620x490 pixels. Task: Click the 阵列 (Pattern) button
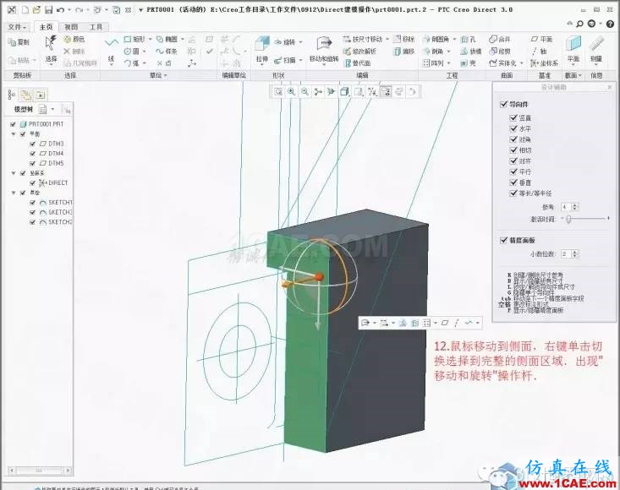[435, 63]
